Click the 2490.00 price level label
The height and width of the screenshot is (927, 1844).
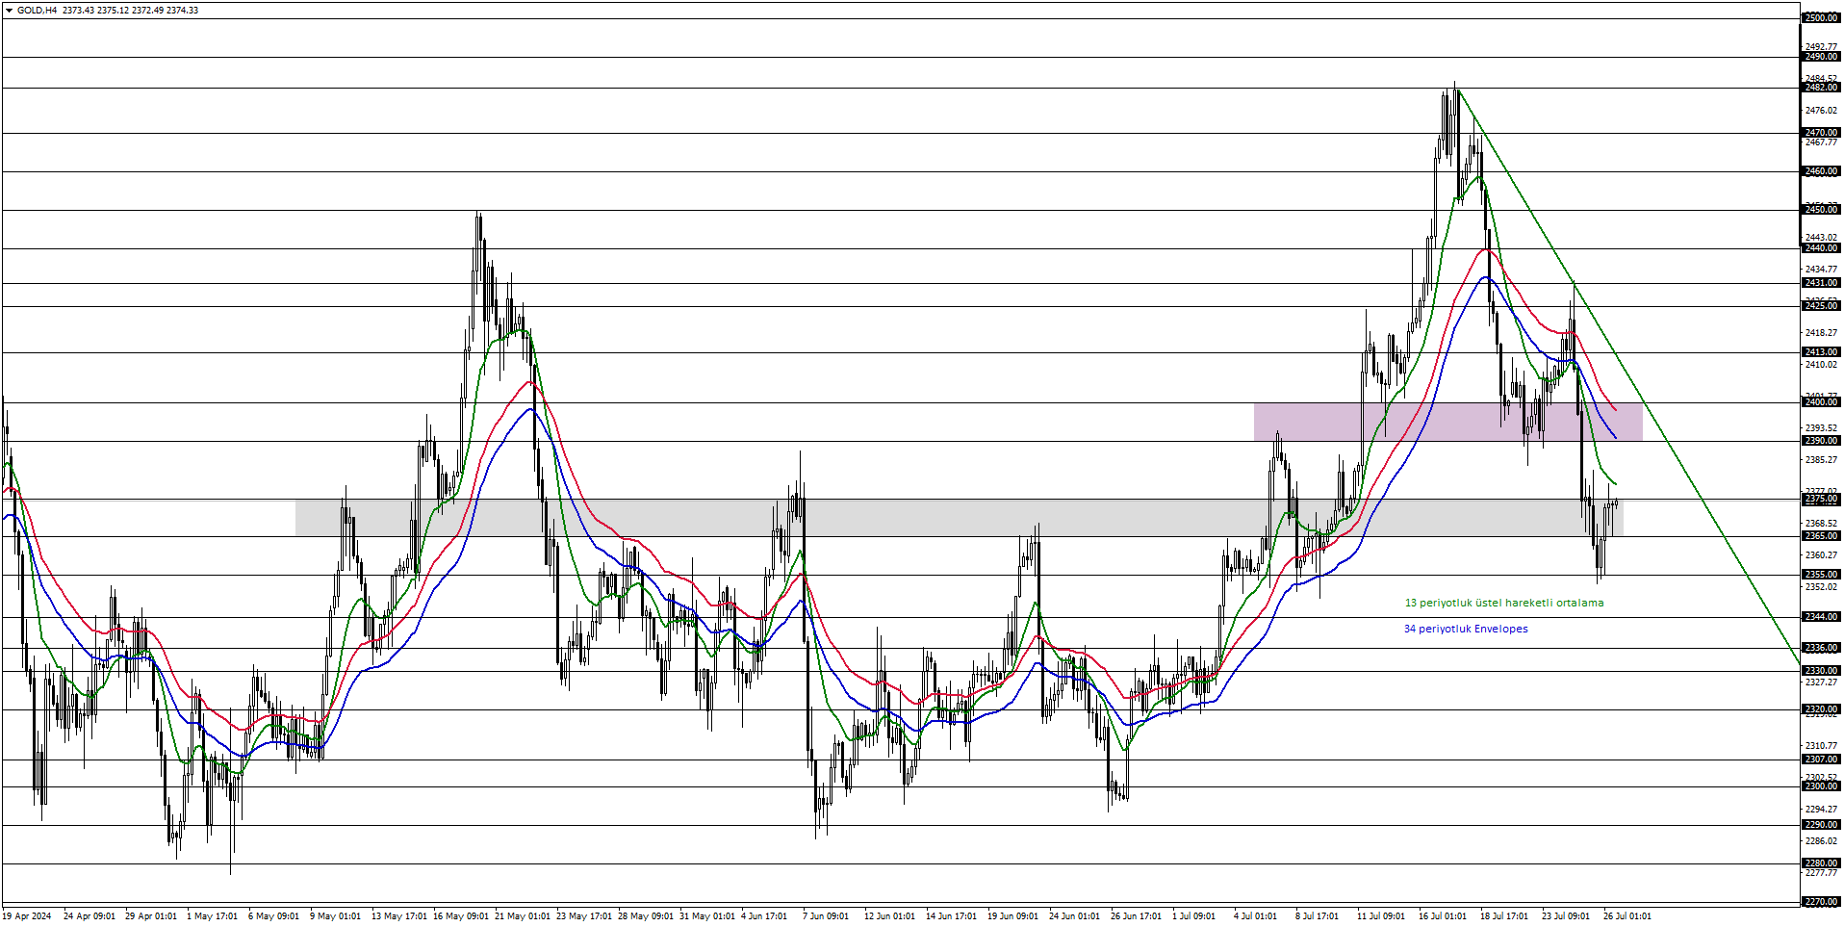click(1821, 57)
